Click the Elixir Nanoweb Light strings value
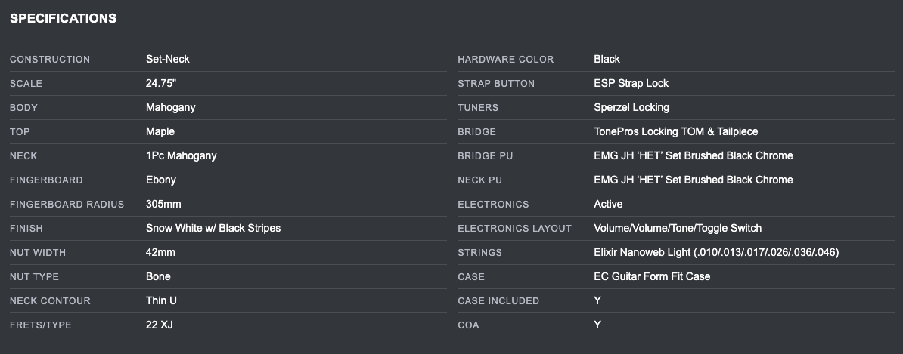Image resolution: width=903 pixels, height=354 pixels. pos(716,252)
